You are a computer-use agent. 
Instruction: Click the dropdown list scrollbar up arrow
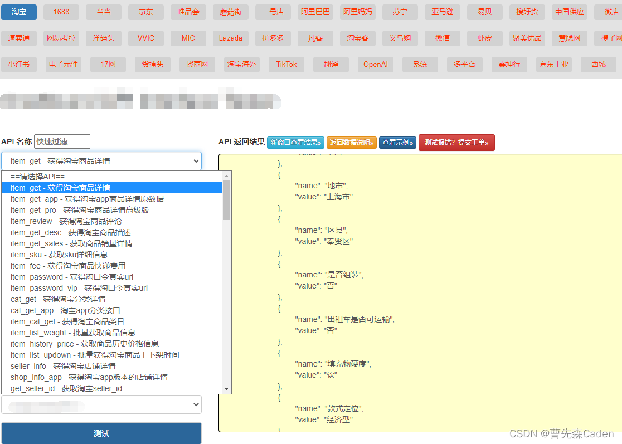226,176
